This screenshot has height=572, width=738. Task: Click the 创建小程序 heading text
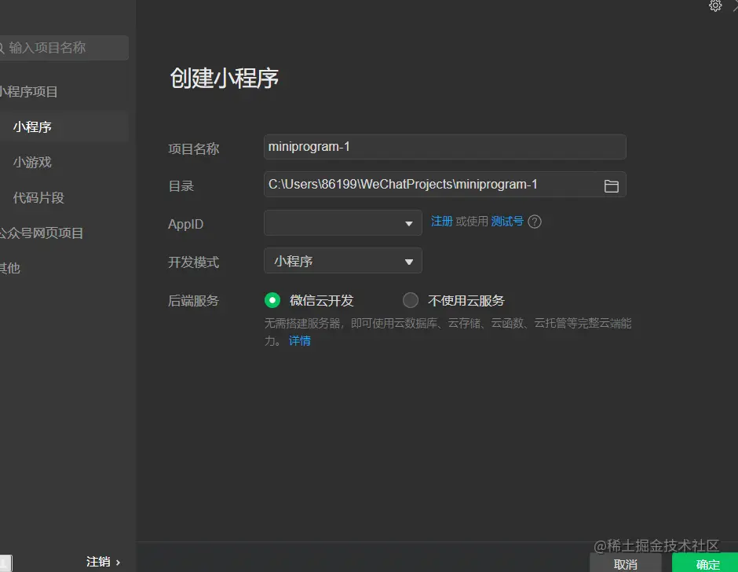point(224,79)
